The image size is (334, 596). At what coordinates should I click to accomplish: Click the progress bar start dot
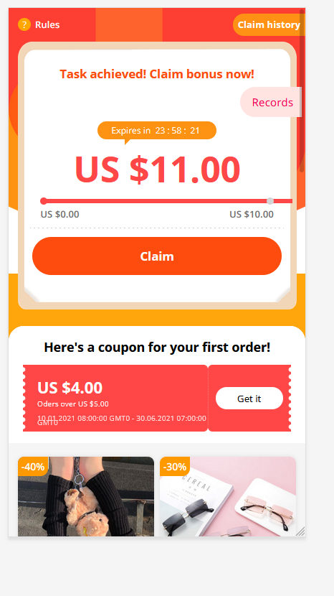point(44,201)
